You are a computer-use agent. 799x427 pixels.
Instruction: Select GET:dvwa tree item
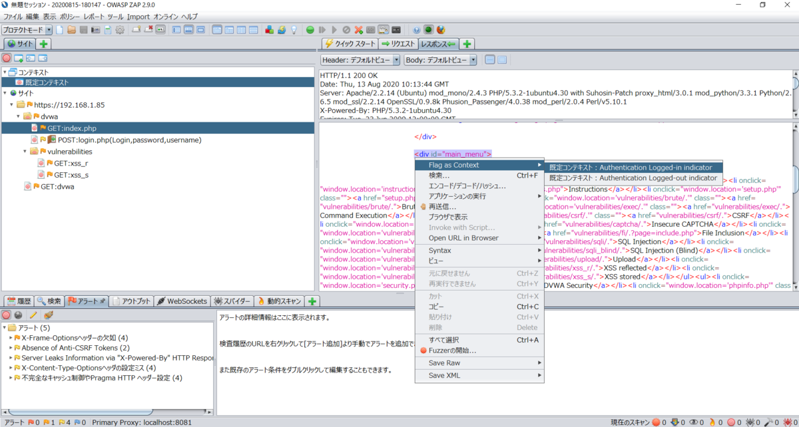click(57, 186)
